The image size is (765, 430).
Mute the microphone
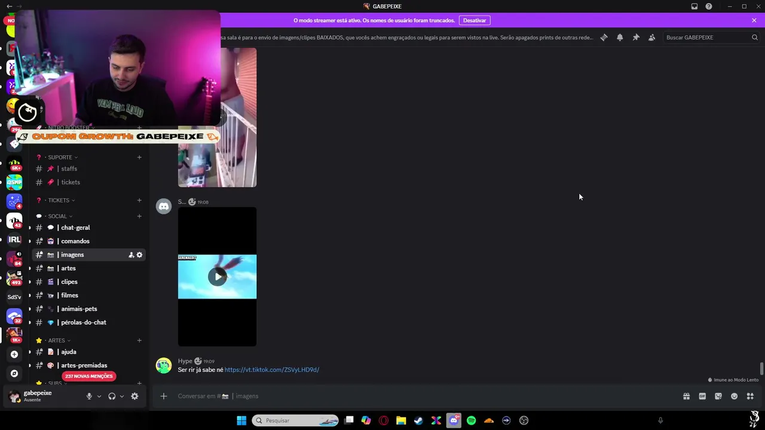coord(89,396)
